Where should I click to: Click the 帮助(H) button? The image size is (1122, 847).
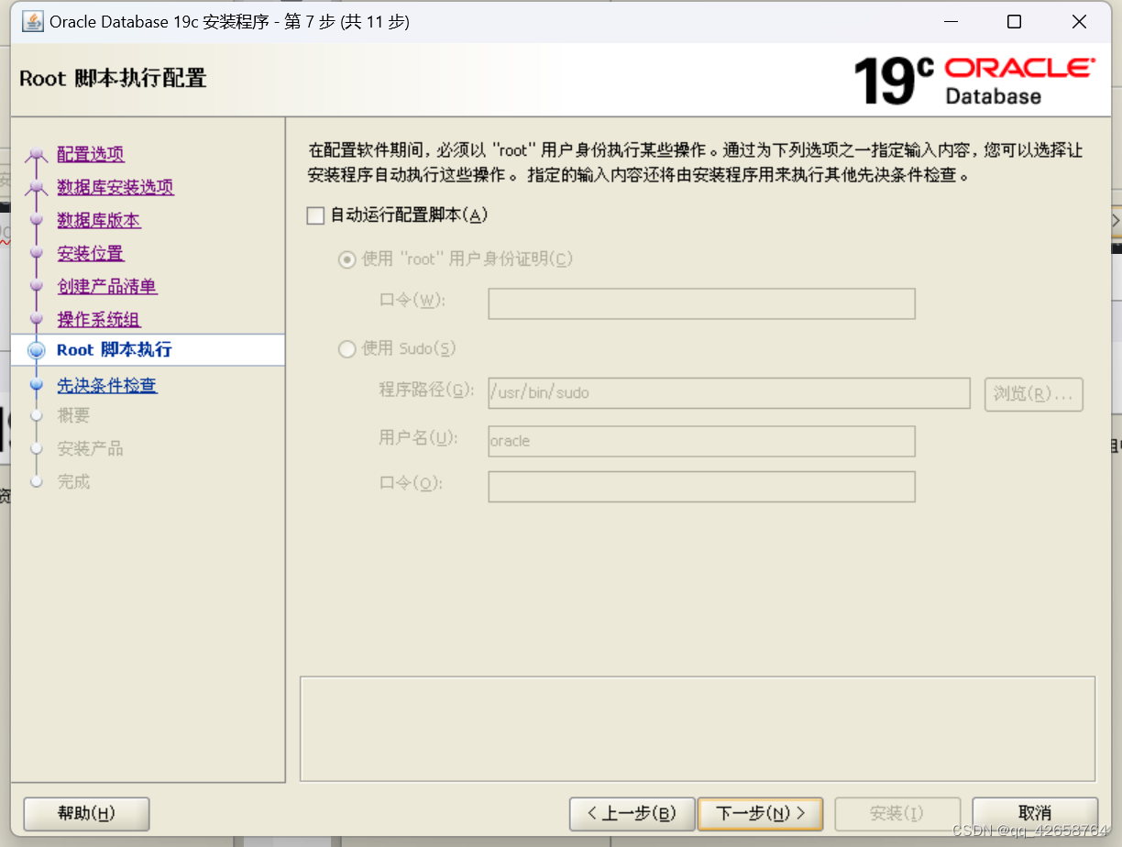coord(86,813)
